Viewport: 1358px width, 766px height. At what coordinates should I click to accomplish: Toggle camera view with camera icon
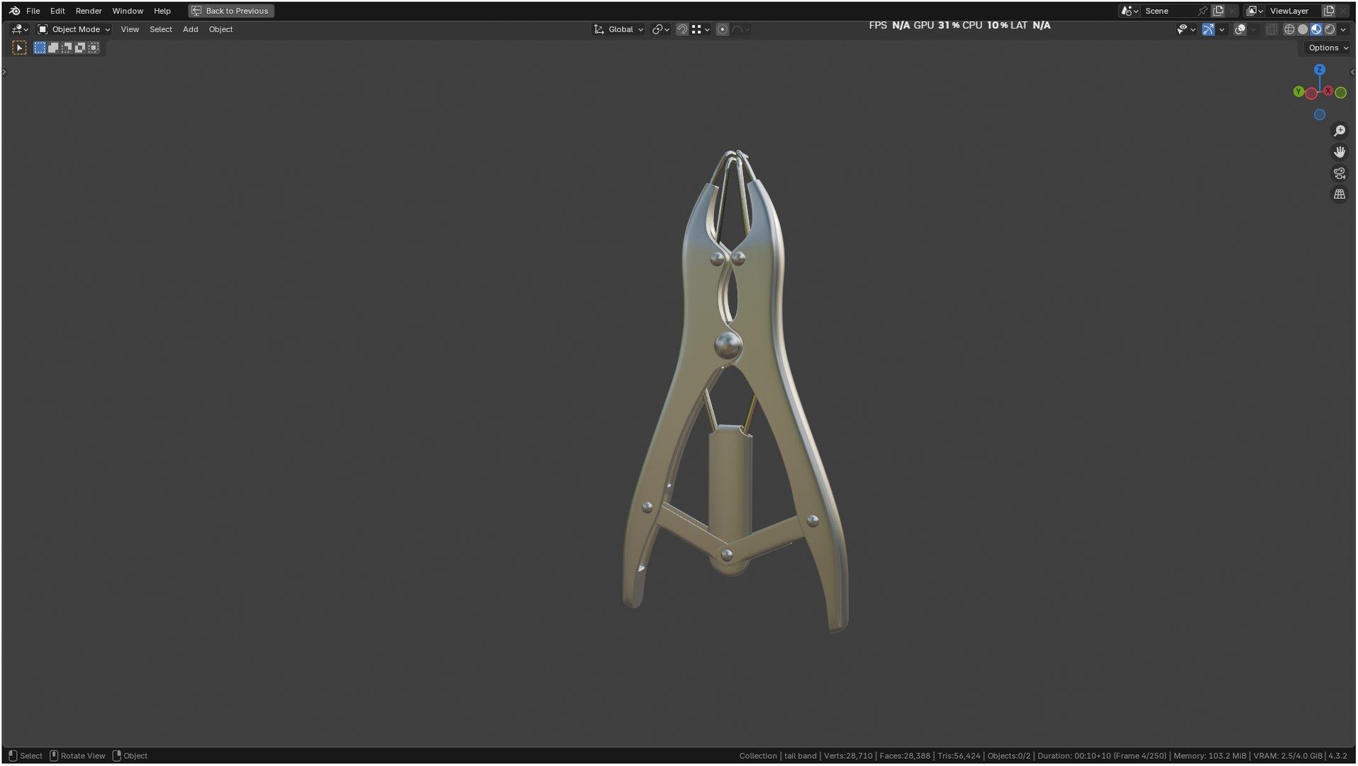coord(1340,173)
